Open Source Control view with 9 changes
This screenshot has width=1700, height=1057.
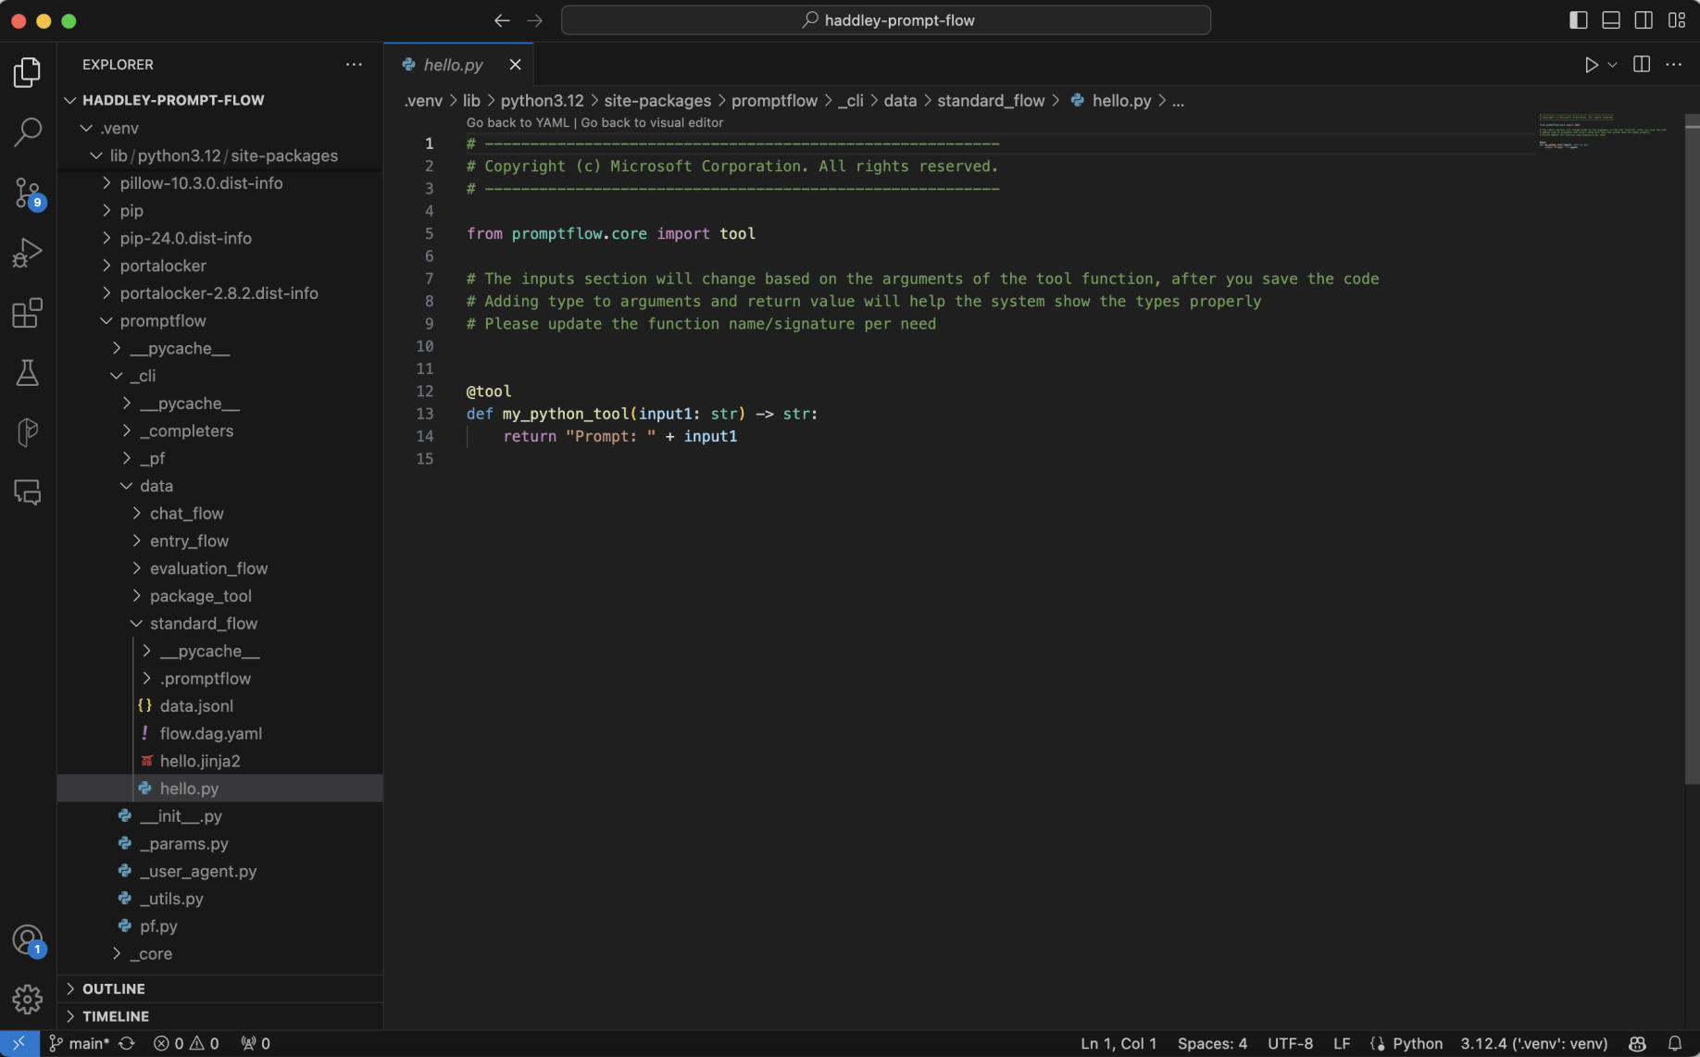(28, 193)
